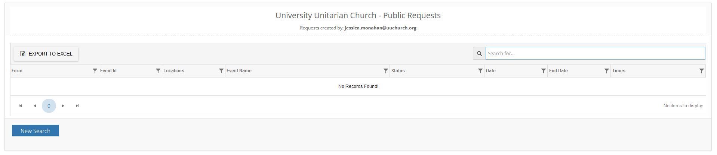Sort by the Event Name column header

pos(239,71)
